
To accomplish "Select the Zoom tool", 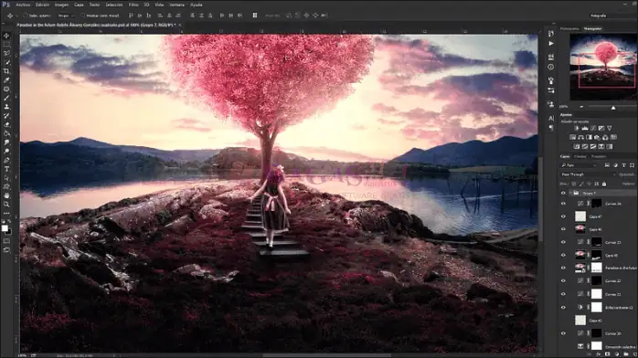I will 6,205.
